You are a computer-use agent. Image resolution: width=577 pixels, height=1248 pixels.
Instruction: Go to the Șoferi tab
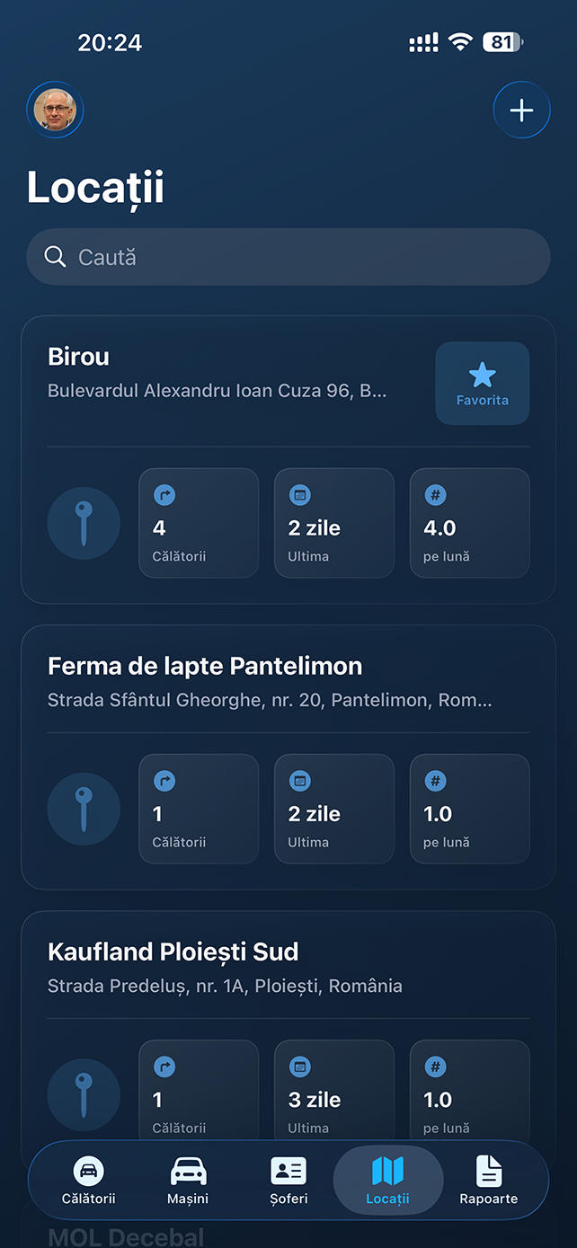click(x=288, y=1179)
